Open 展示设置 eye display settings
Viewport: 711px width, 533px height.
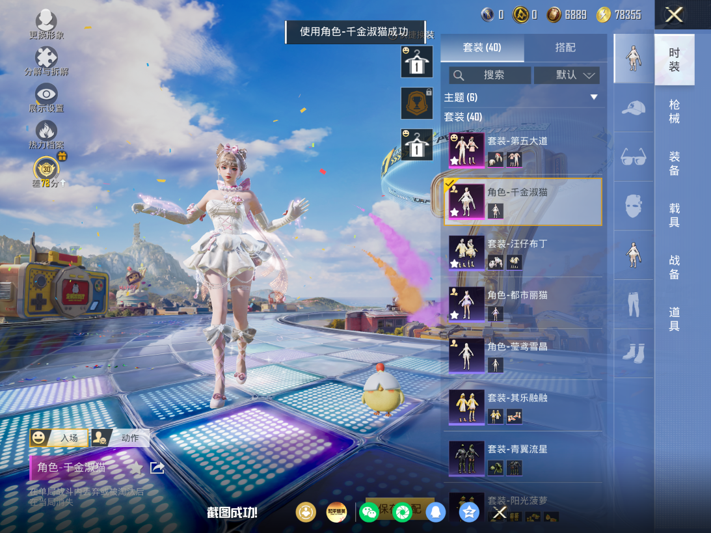46,98
